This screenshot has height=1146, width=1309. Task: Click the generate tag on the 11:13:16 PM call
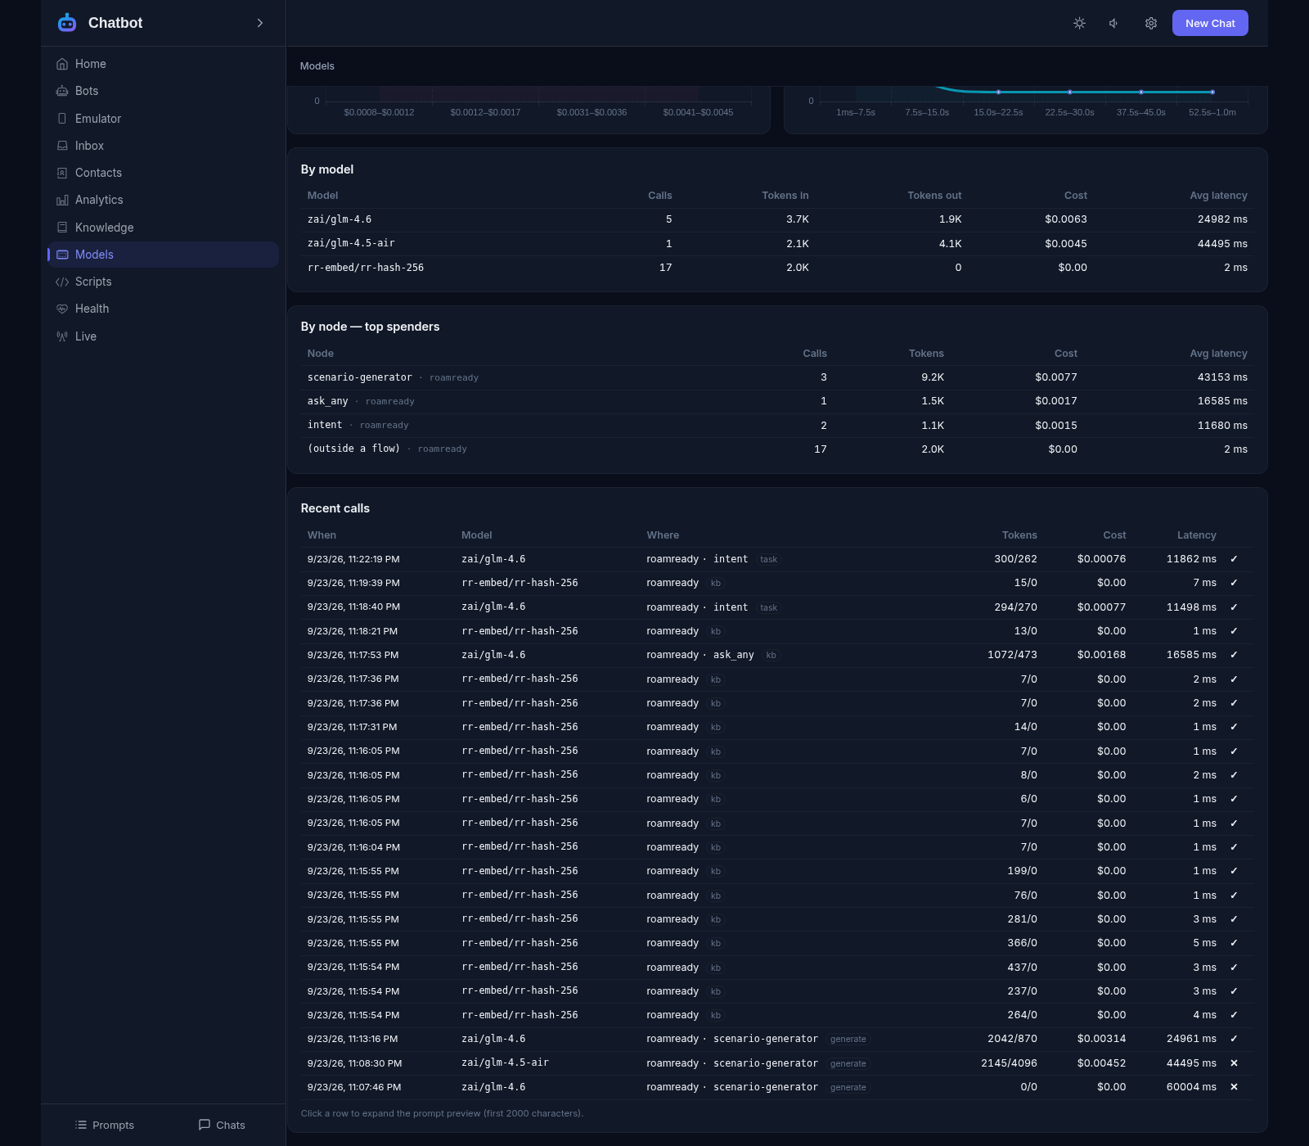tap(848, 1039)
